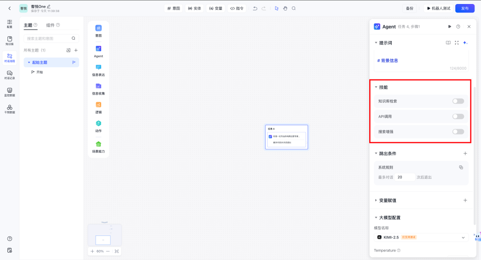Zoom out the canvas with minus
The image size is (481, 260).
click(x=108, y=251)
